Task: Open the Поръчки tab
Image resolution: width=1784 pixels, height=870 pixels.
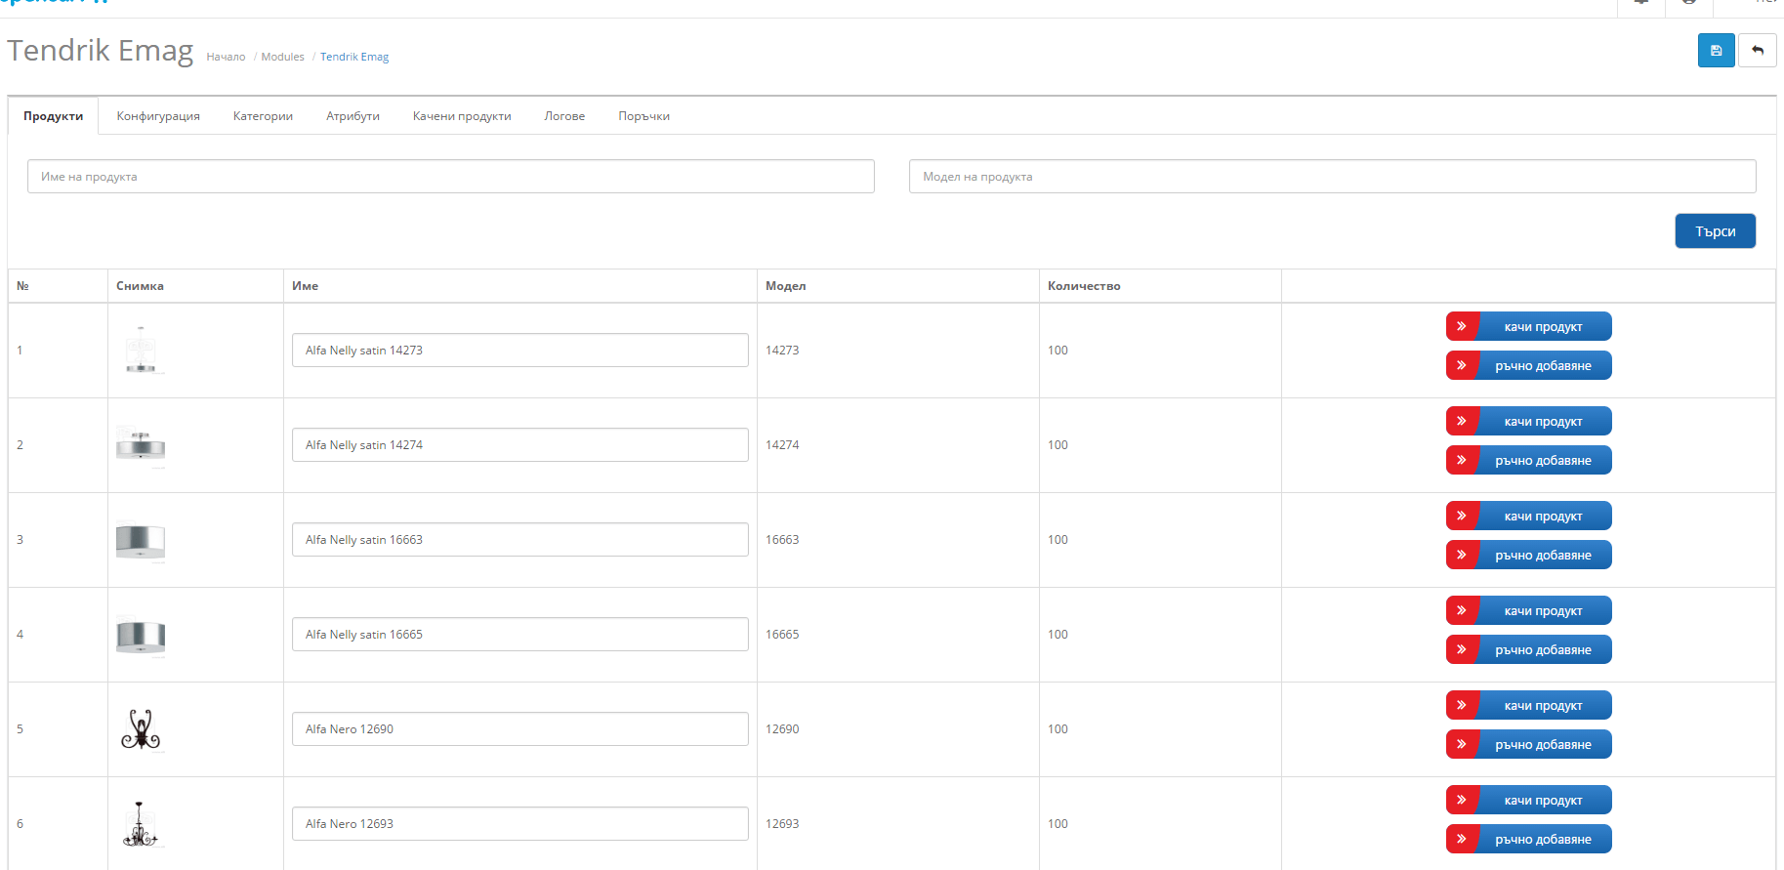Action: point(643,116)
